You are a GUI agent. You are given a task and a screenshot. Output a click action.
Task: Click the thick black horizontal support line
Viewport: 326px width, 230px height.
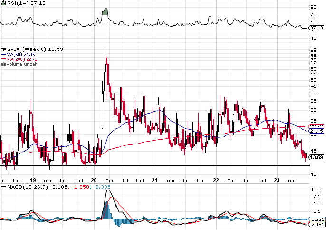click(x=155, y=165)
